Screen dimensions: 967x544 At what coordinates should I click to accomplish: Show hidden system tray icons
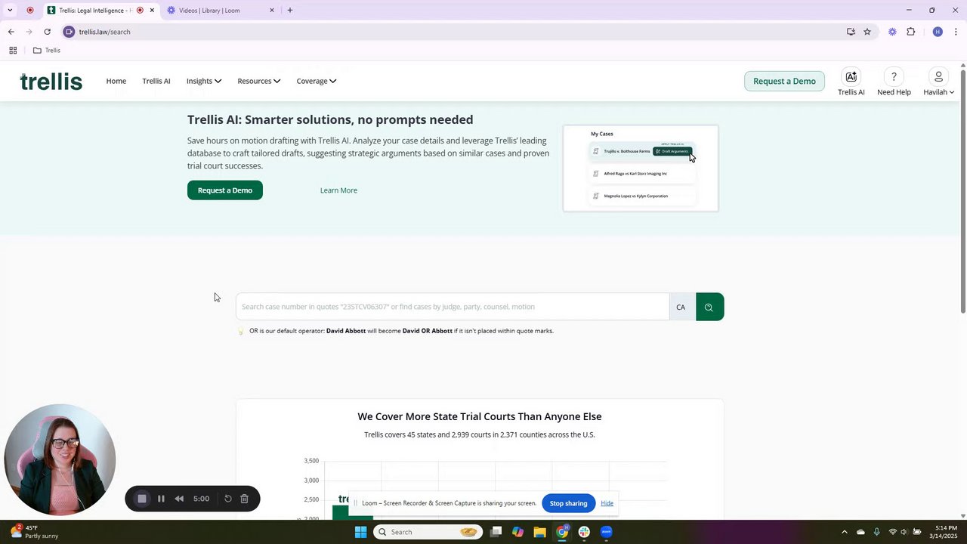(x=844, y=532)
